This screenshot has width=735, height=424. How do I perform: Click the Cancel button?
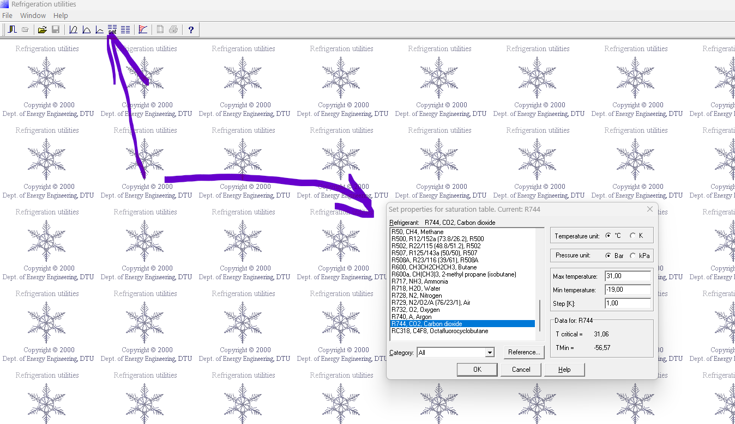[x=521, y=370]
